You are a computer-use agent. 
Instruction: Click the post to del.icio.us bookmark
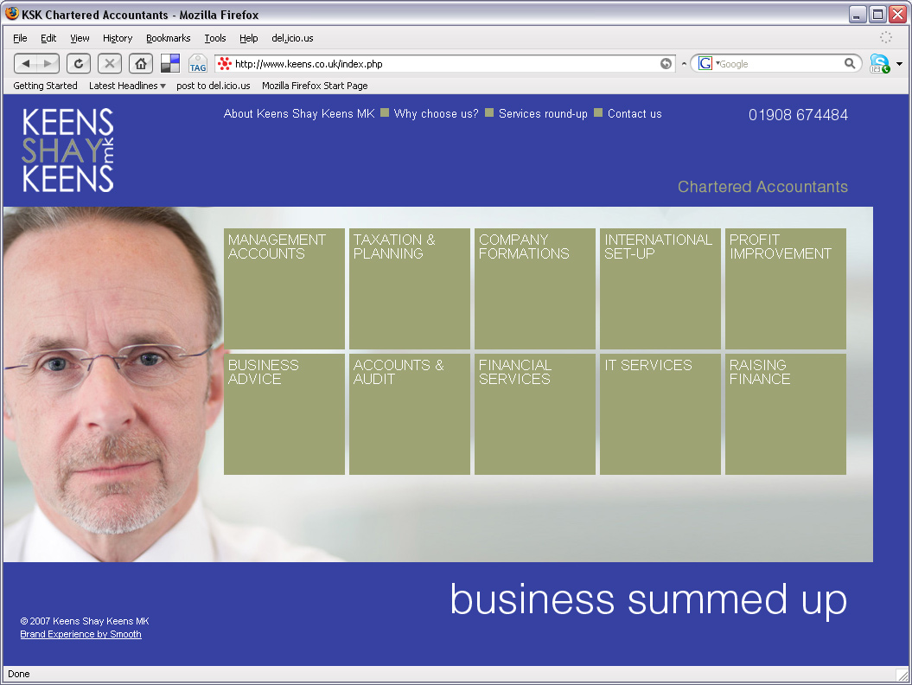[214, 86]
